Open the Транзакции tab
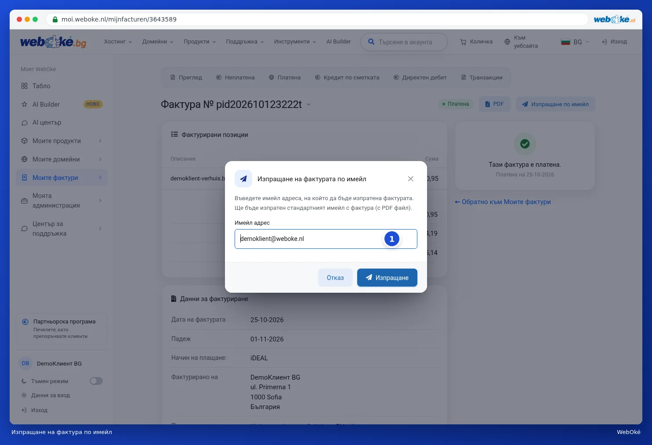The image size is (652, 445). pos(482,78)
